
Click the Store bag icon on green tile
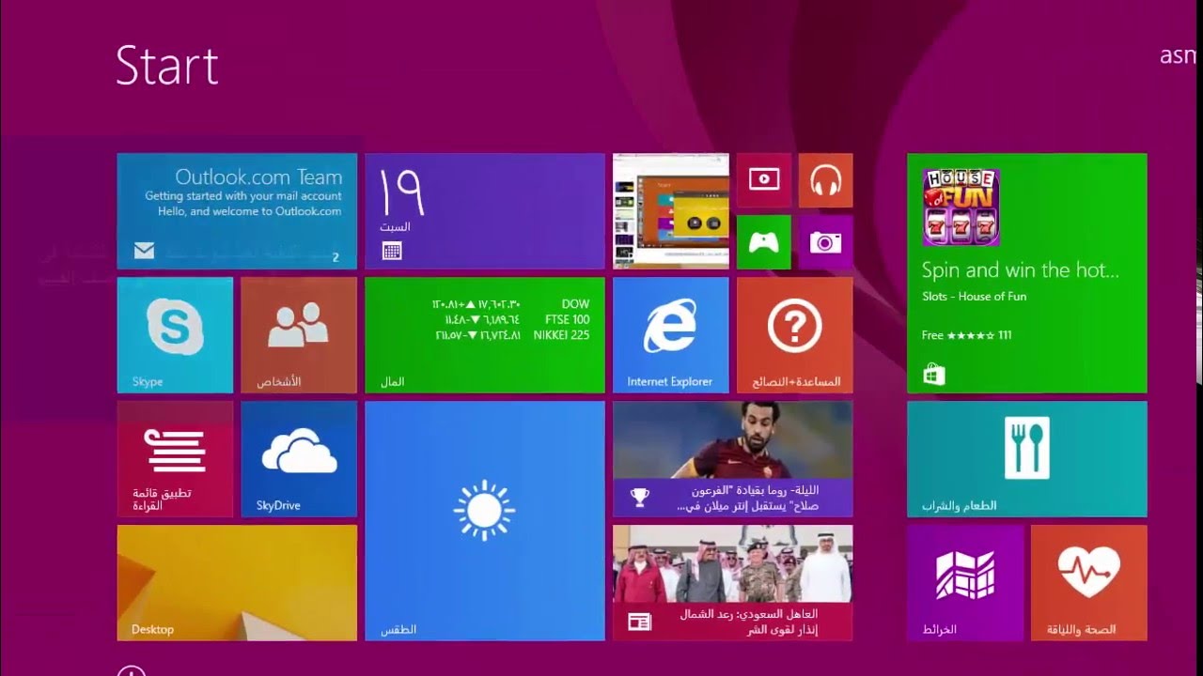tap(933, 375)
